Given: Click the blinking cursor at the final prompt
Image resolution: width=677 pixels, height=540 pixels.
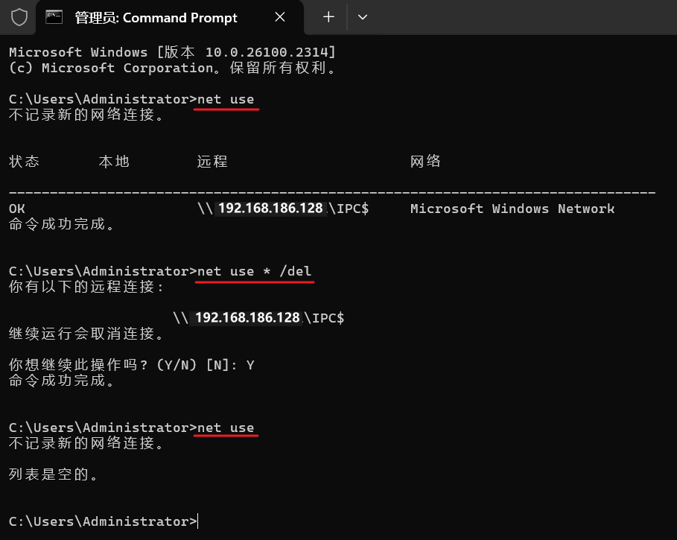Looking at the screenshot, I should point(198,521).
